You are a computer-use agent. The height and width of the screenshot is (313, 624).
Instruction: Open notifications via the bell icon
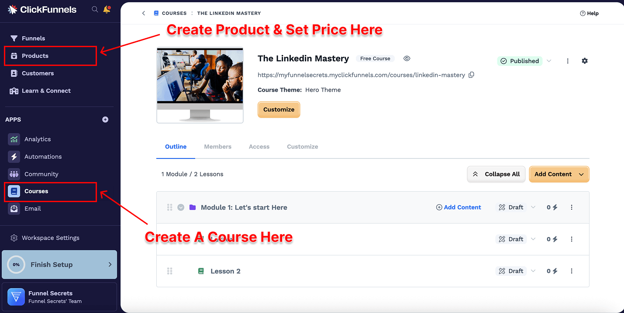(x=107, y=9)
